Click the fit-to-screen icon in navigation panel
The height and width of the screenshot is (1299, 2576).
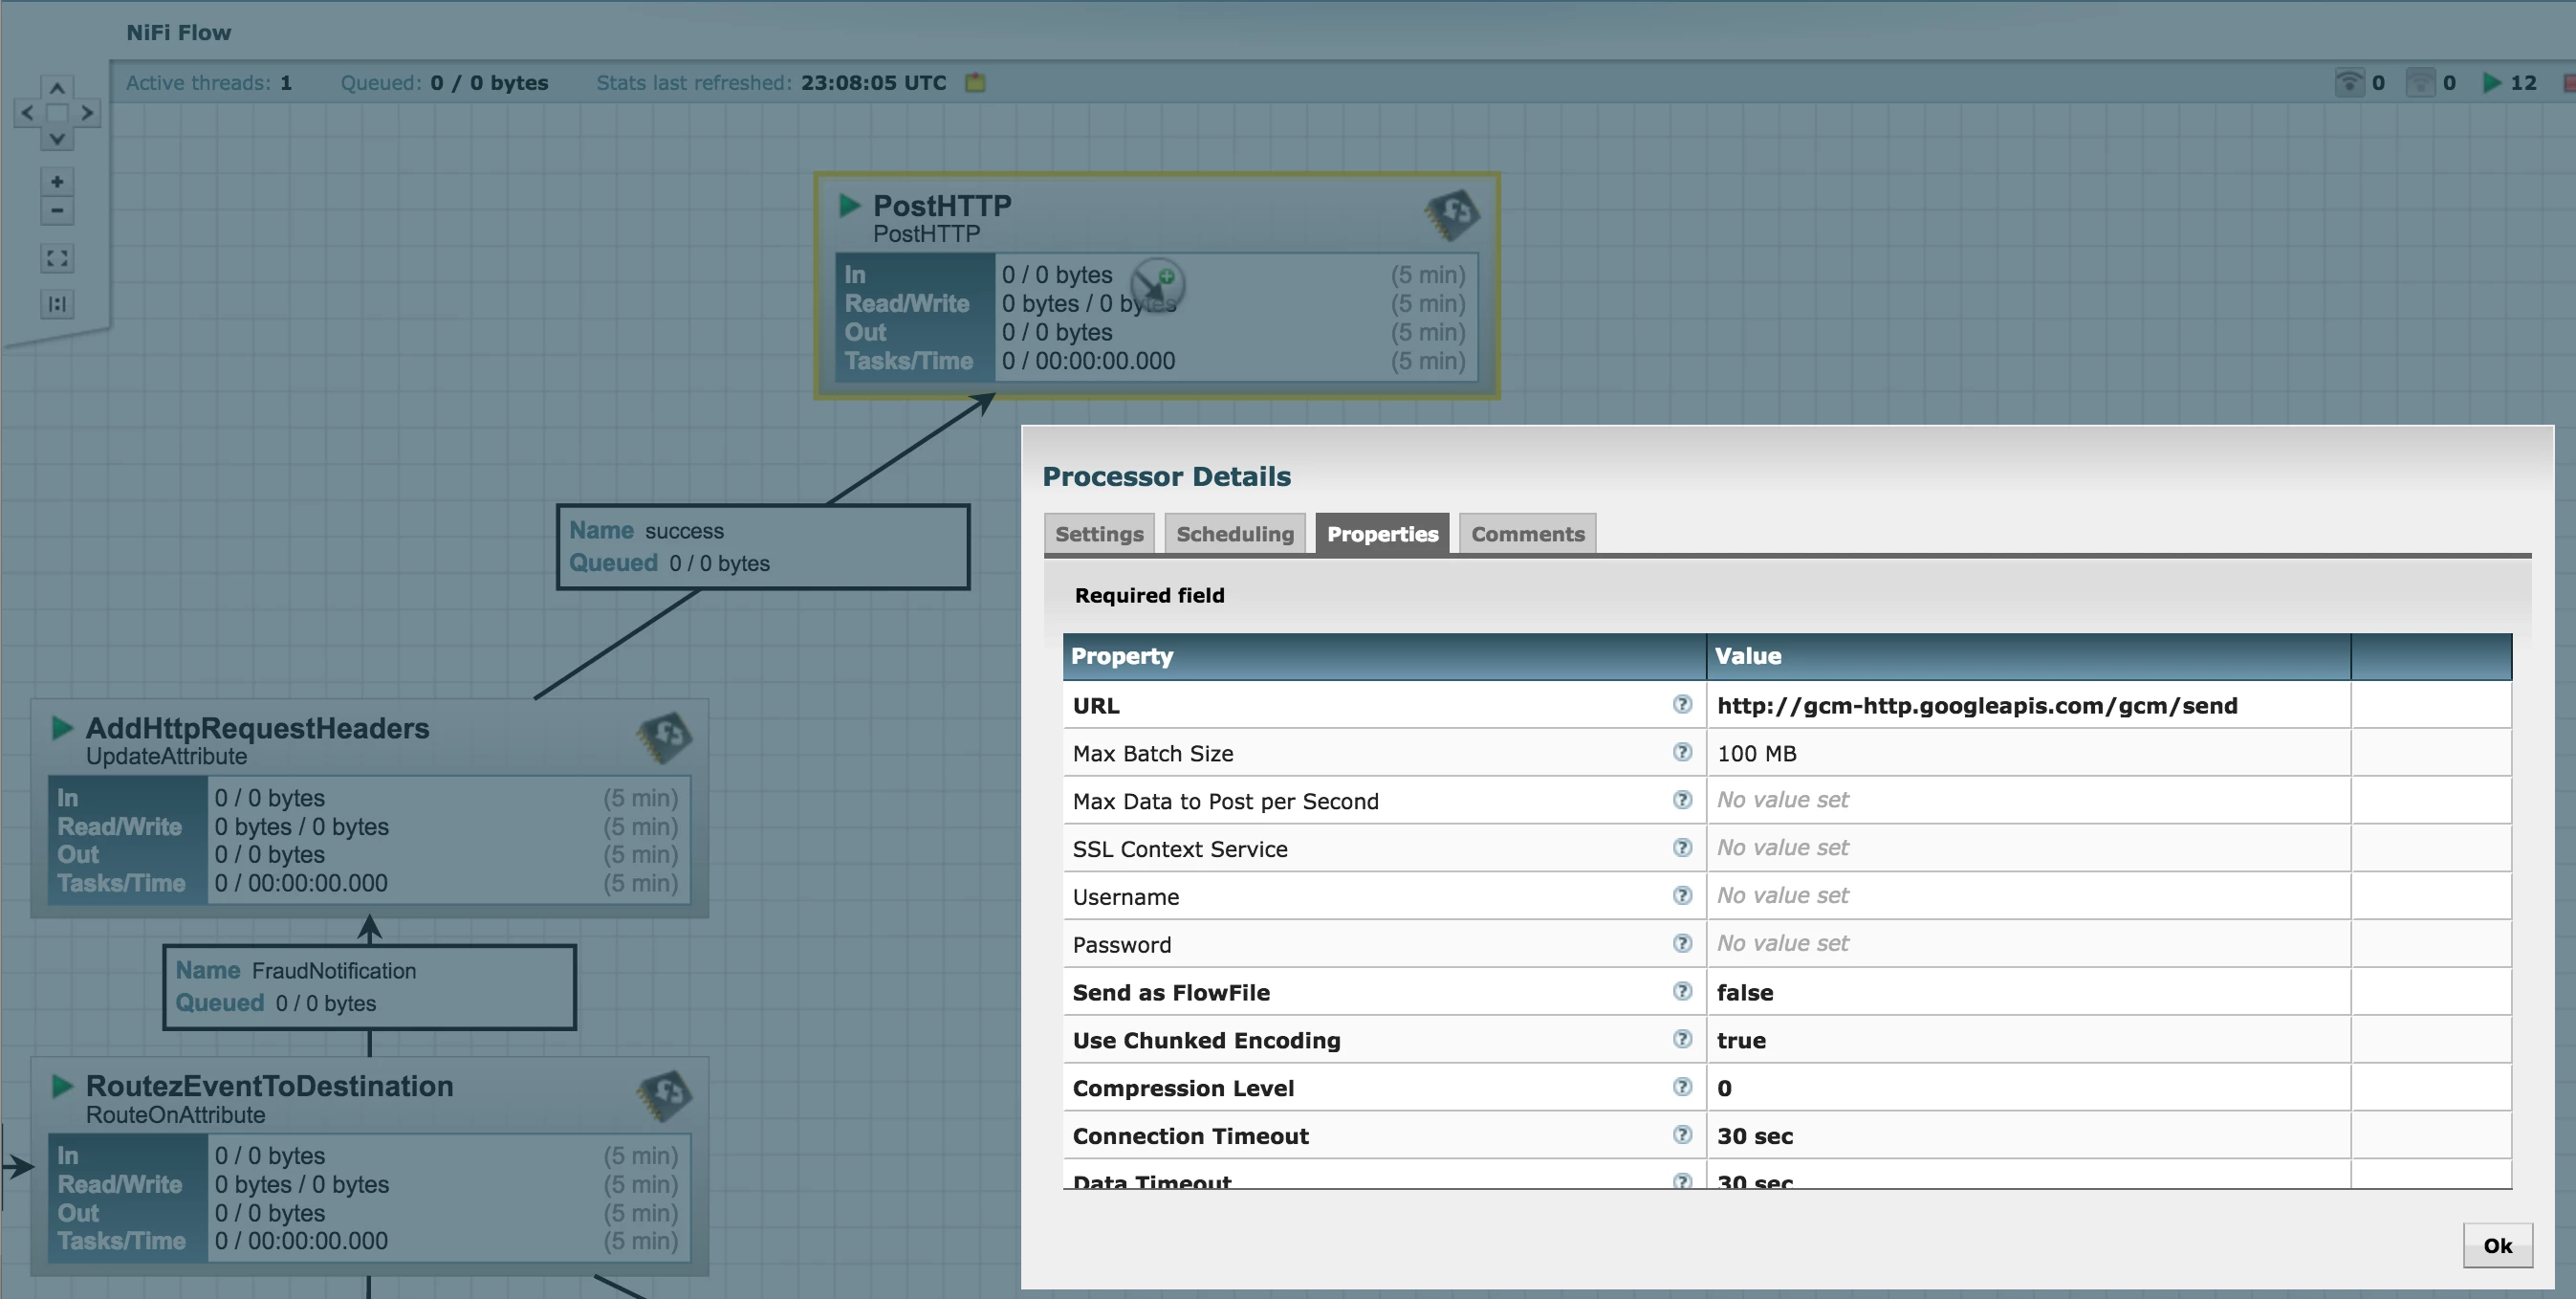[x=57, y=258]
